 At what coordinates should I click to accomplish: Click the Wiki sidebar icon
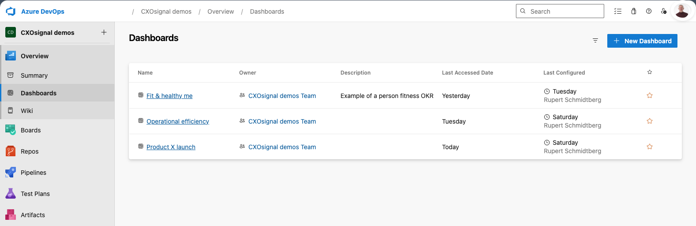point(11,110)
